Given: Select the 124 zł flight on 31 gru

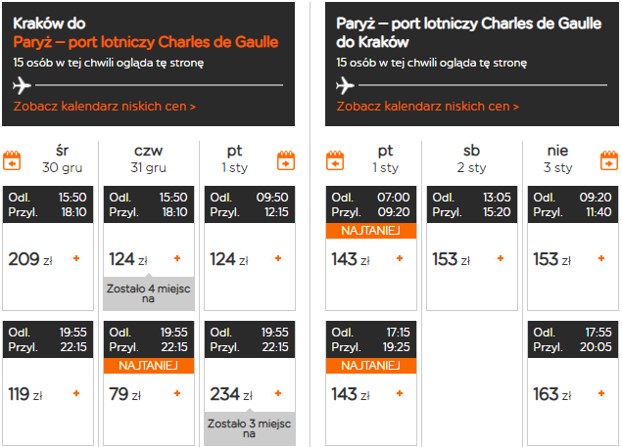Looking at the screenshot, I should (x=149, y=248).
